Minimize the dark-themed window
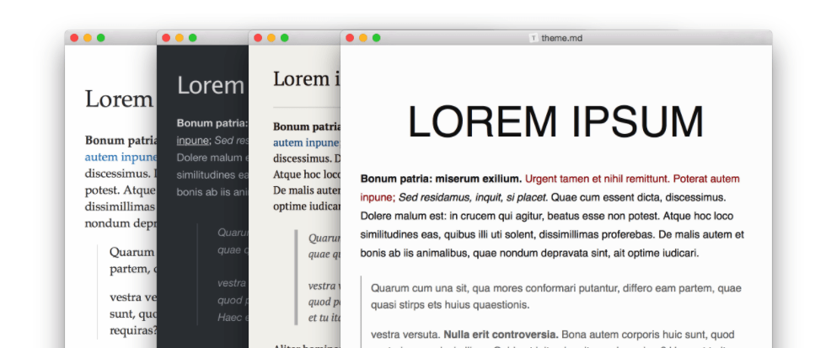Screen dimensions: 815x348 point(180,38)
